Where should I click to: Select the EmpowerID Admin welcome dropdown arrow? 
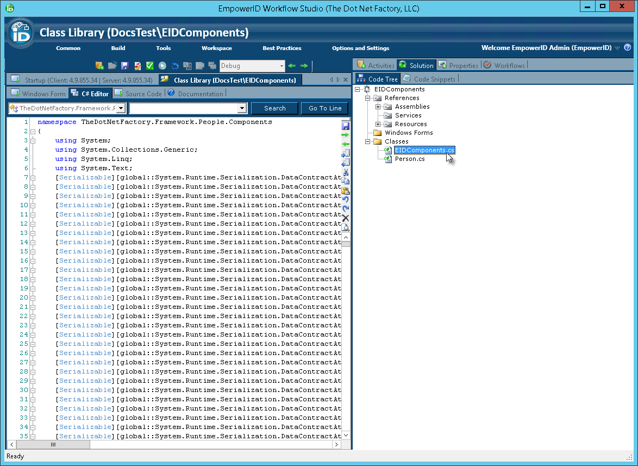(618, 48)
